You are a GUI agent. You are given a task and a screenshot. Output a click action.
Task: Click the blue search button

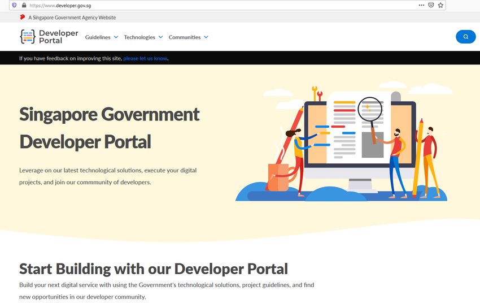(x=465, y=37)
